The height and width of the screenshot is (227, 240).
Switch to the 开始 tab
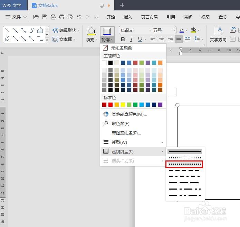111,17
